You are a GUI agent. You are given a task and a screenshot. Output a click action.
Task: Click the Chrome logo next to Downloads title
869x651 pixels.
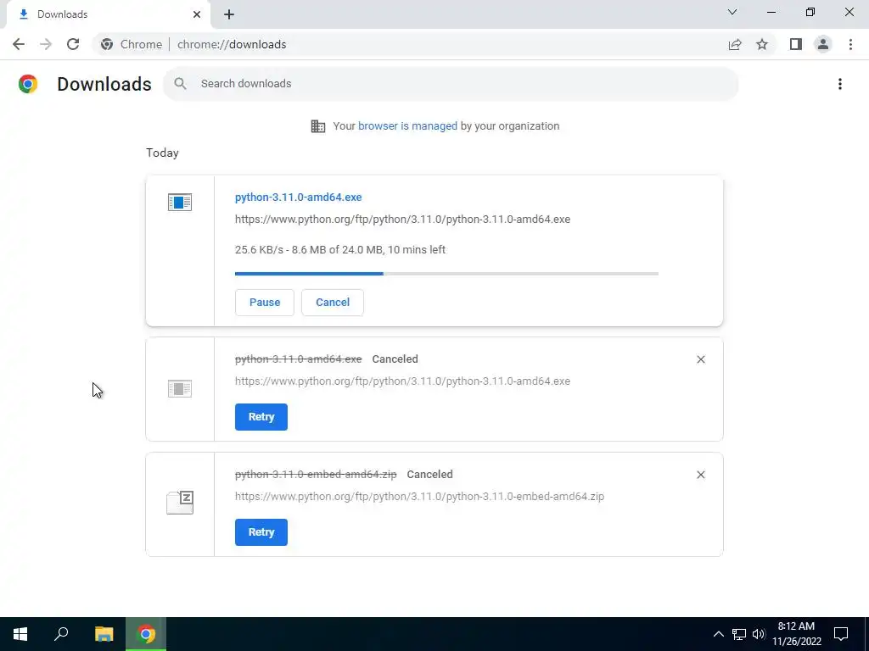coord(28,84)
